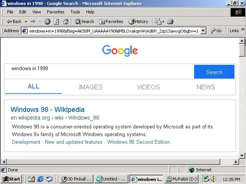Open the Windows 98 - Wikipedia result
246x184 pixels.
click(x=48, y=110)
